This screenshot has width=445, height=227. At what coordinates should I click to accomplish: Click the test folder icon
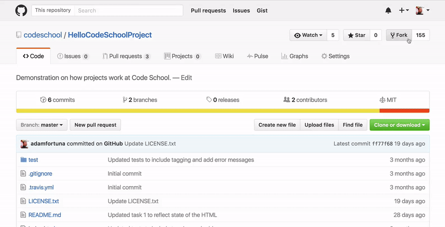click(x=24, y=160)
